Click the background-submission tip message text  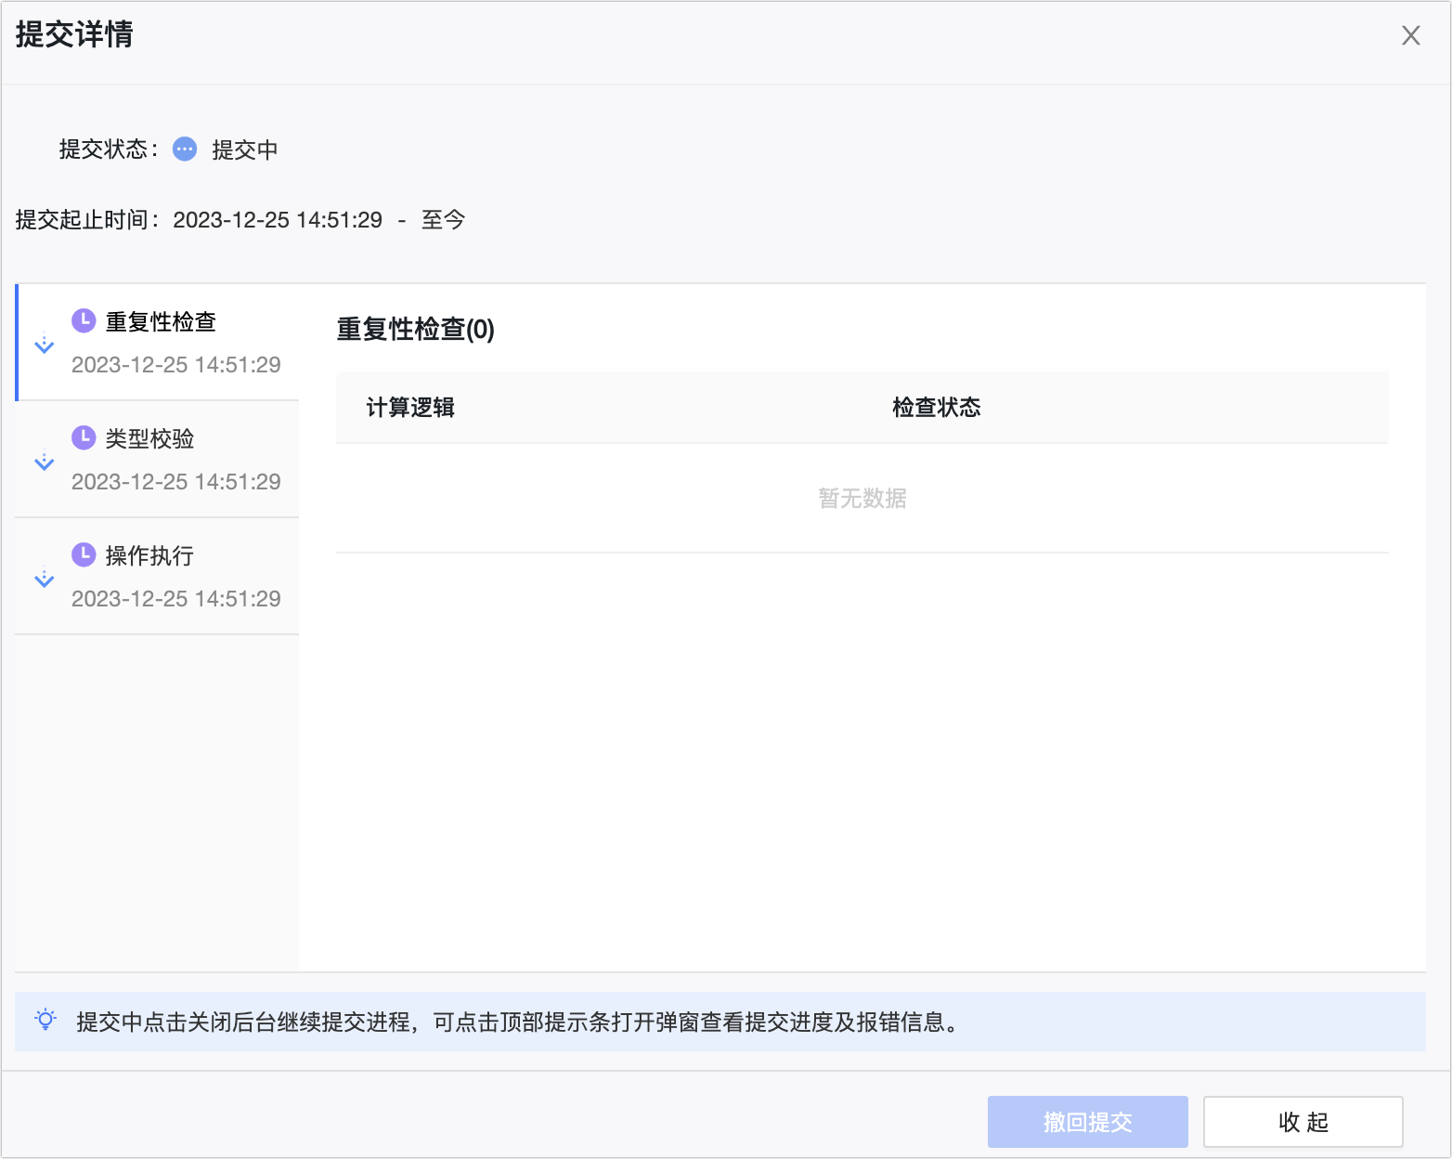pos(518,1022)
